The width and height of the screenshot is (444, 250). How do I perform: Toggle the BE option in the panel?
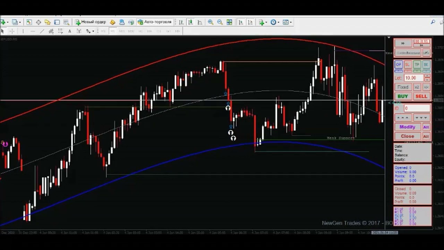click(x=426, y=65)
